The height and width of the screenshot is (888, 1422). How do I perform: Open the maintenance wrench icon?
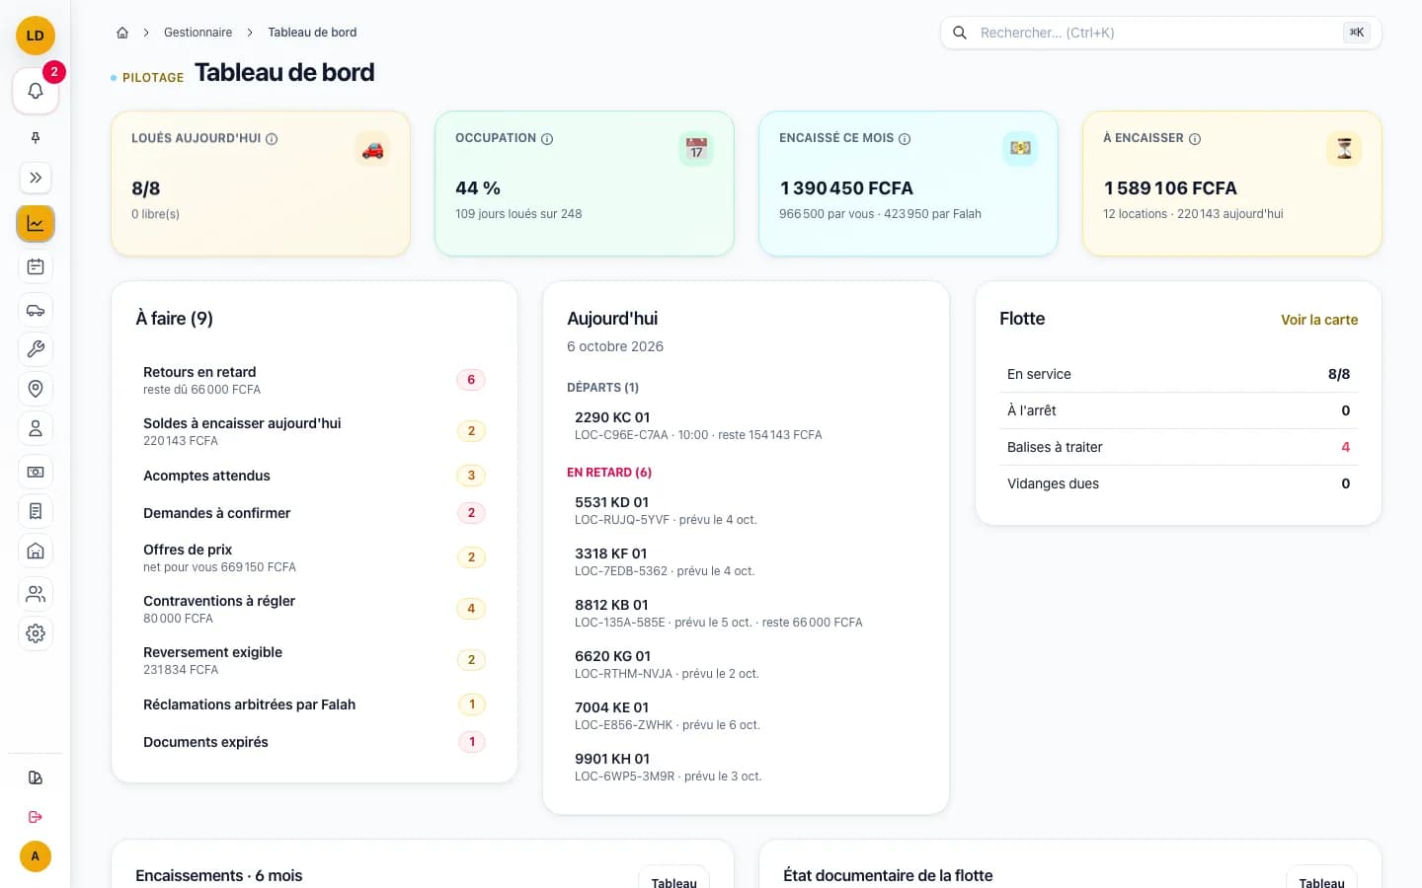(x=36, y=349)
